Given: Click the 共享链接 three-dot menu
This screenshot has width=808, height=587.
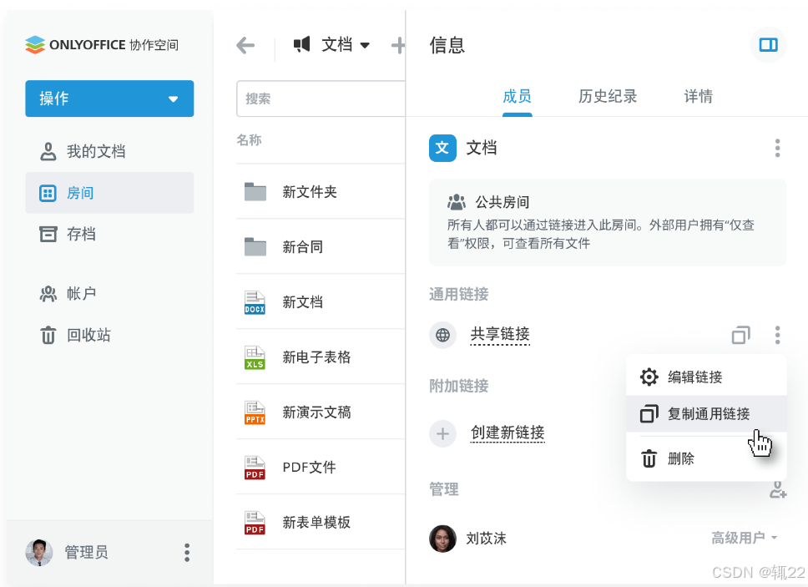Looking at the screenshot, I should point(778,336).
